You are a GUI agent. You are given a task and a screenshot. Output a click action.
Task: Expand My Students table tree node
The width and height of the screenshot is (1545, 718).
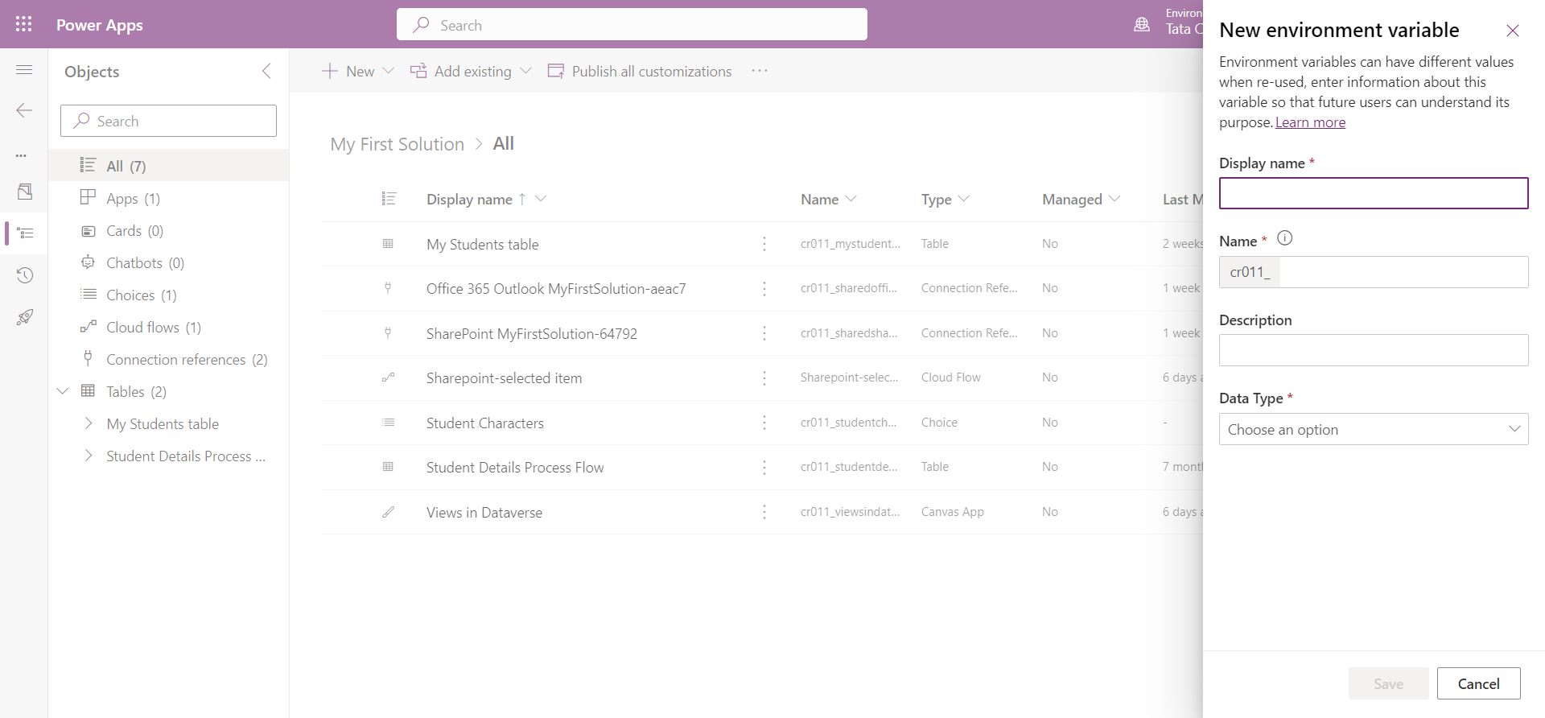pyautogui.click(x=89, y=423)
